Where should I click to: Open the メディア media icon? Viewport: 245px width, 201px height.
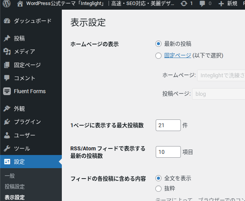[x=7, y=52]
